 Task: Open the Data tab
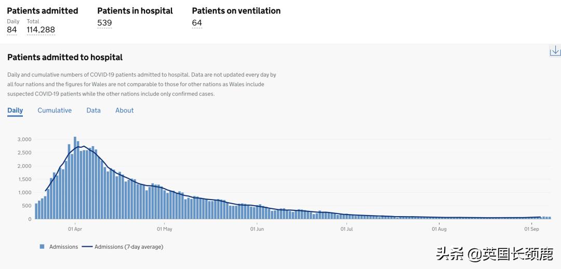coord(94,110)
